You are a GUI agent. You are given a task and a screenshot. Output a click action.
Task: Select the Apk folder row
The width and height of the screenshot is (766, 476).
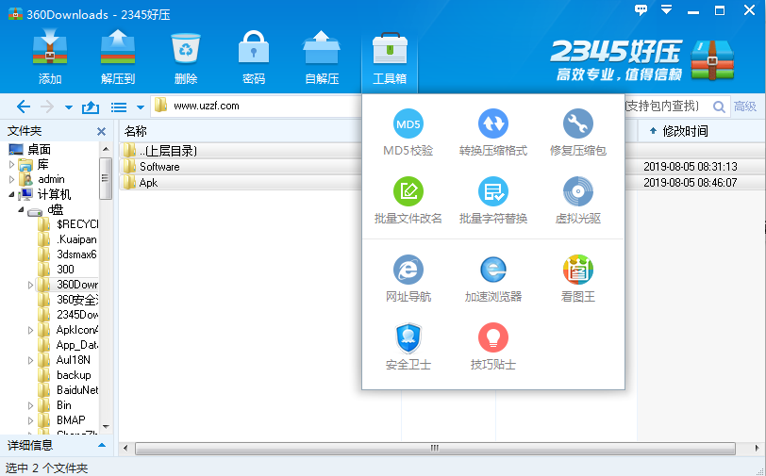241,183
